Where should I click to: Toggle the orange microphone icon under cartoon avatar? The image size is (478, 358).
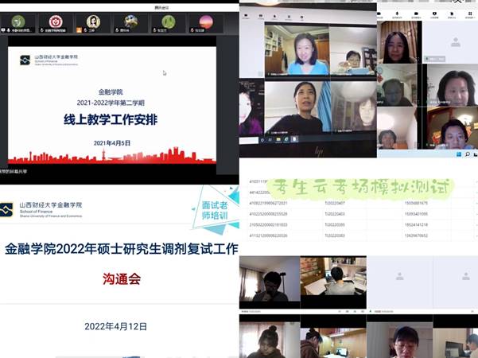pyautogui.click(x=79, y=31)
